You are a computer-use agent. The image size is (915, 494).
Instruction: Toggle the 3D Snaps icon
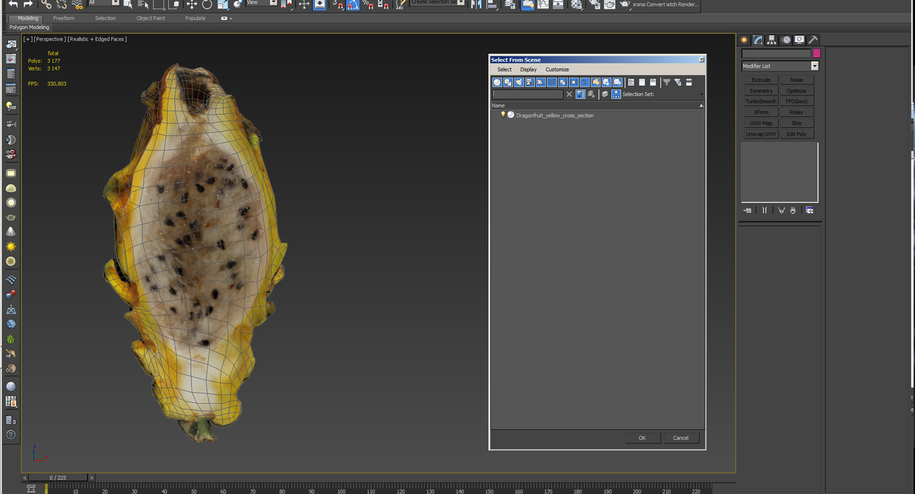(337, 5)
